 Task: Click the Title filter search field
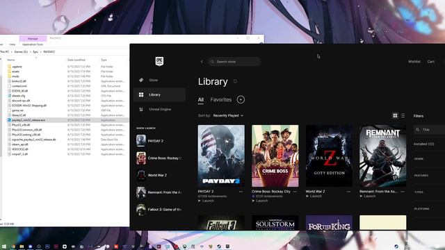click(x=429, y=130)
